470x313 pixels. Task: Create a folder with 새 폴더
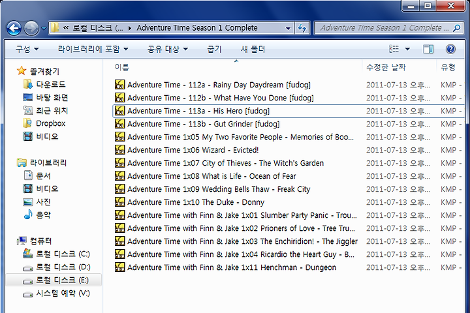pos(253,49)
